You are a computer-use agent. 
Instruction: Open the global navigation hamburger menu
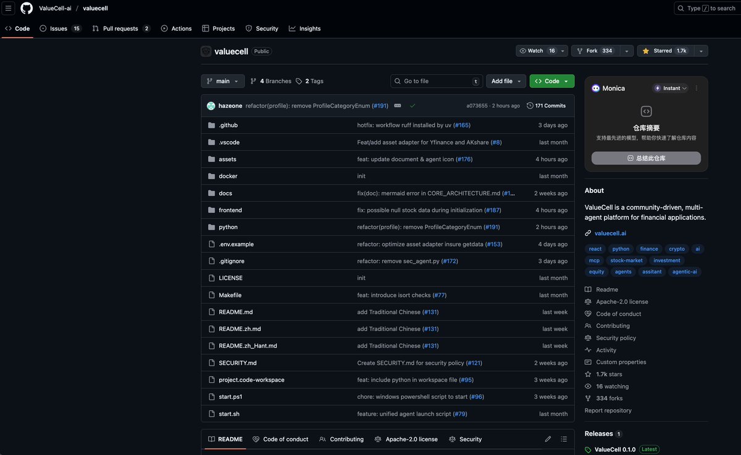point(8,8)
